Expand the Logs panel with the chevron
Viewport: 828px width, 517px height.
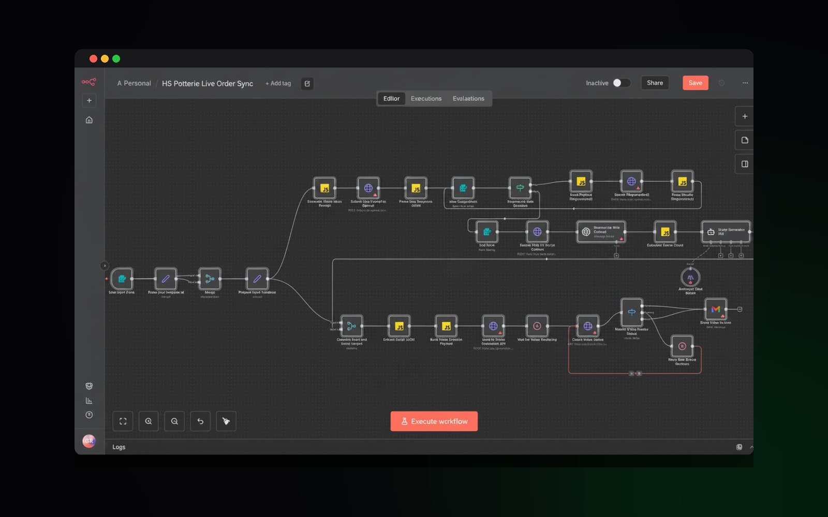pos(751,447)
